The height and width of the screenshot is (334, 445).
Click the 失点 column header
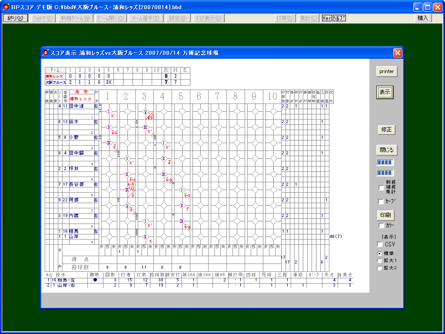coord(330,275)
